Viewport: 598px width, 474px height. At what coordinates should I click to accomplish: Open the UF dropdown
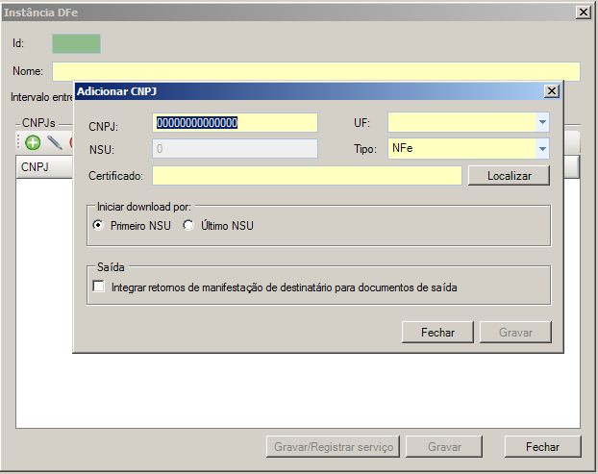pyautogui.click(x=542, y=122)
